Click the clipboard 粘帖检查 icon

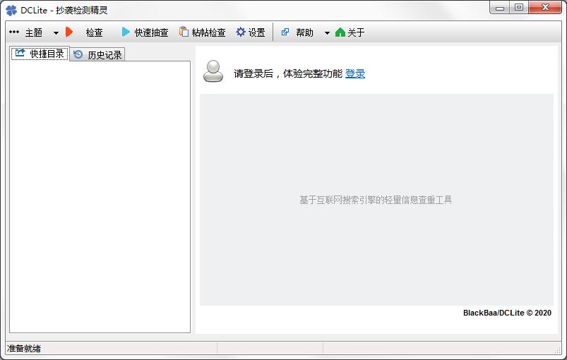click(184, 32)
